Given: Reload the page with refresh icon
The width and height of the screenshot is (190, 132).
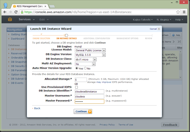Looking at the screenshot, I should pos(16,12).
